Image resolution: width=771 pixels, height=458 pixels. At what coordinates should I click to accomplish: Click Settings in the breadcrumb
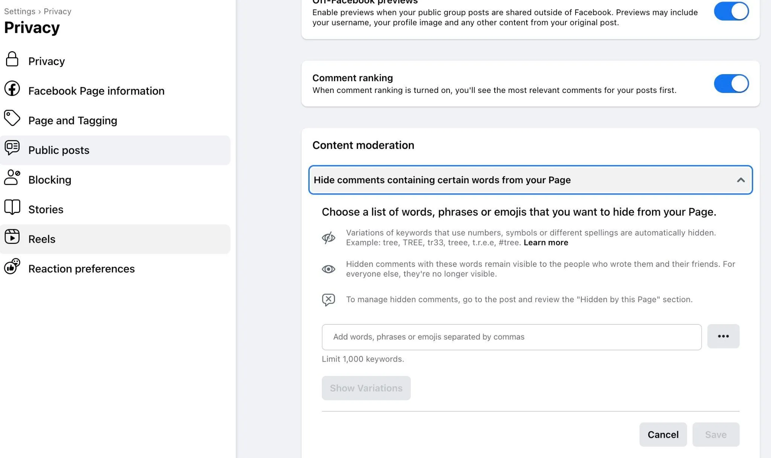(20, 11)
